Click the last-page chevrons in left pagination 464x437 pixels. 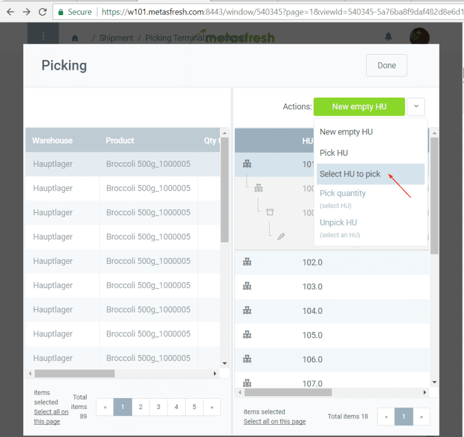[211, 407]
